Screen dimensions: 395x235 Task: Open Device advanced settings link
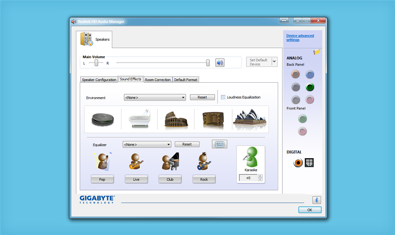300,38
